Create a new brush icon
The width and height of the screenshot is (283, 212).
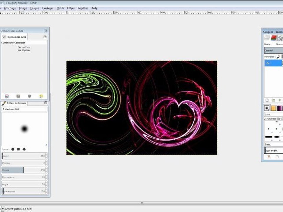tap(277, 157)
